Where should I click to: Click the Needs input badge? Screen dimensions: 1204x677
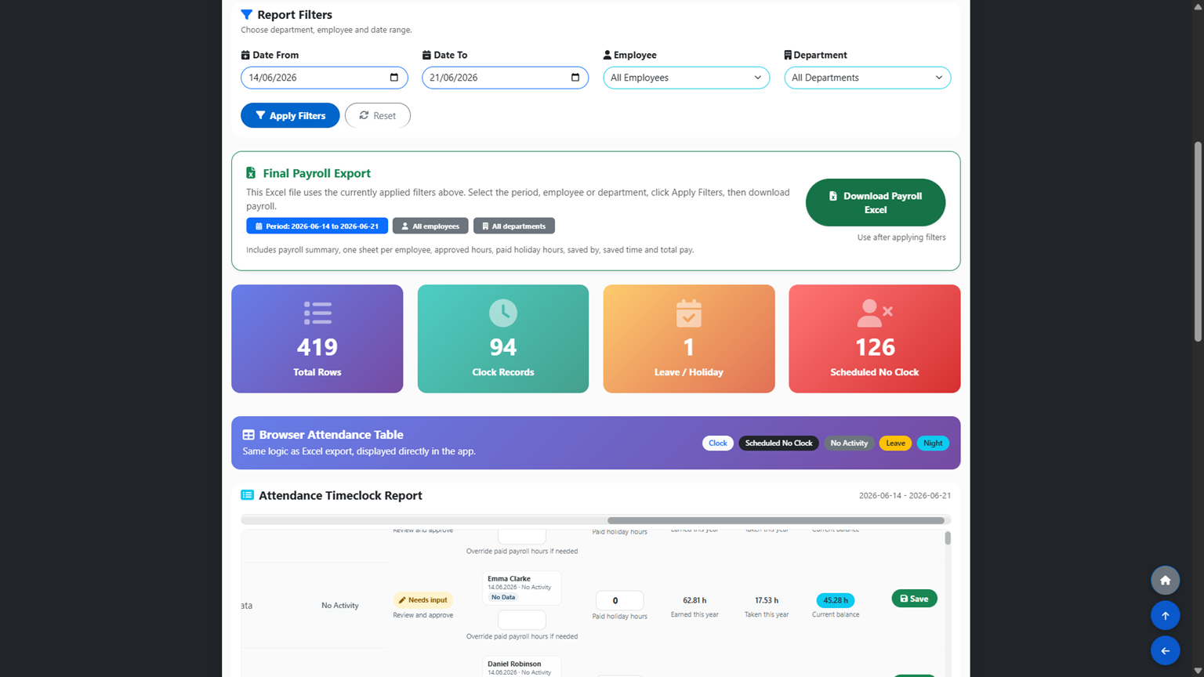click(423, 600)
